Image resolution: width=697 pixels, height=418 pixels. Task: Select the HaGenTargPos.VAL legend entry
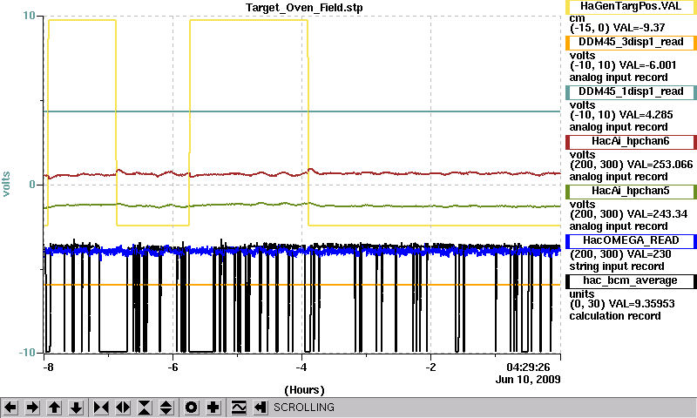coord(631,7)
